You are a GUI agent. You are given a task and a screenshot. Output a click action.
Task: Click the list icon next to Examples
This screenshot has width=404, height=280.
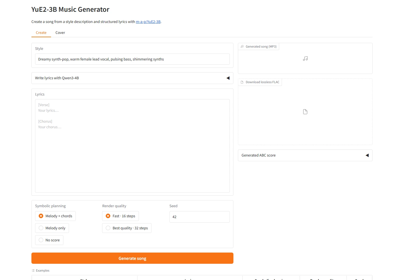(x=33, y=270)
